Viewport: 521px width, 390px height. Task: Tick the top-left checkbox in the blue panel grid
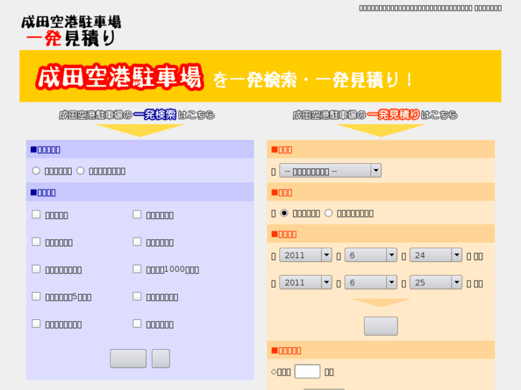36,214
